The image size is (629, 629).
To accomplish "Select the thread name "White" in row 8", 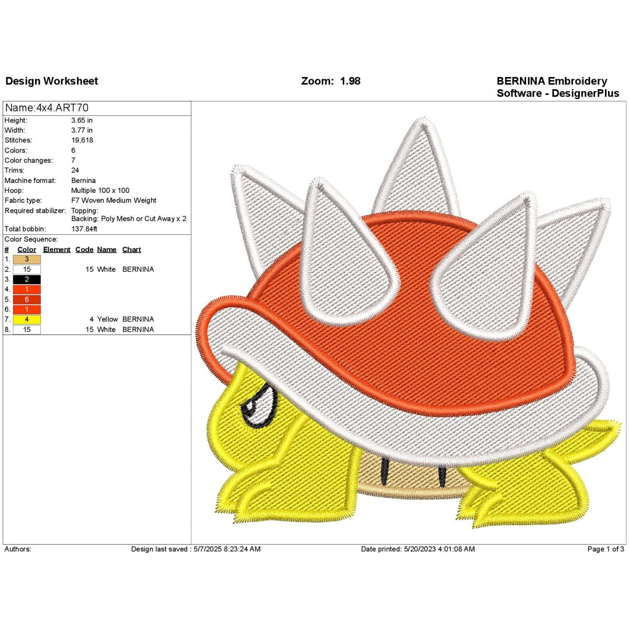I will (x=106, y=330).
